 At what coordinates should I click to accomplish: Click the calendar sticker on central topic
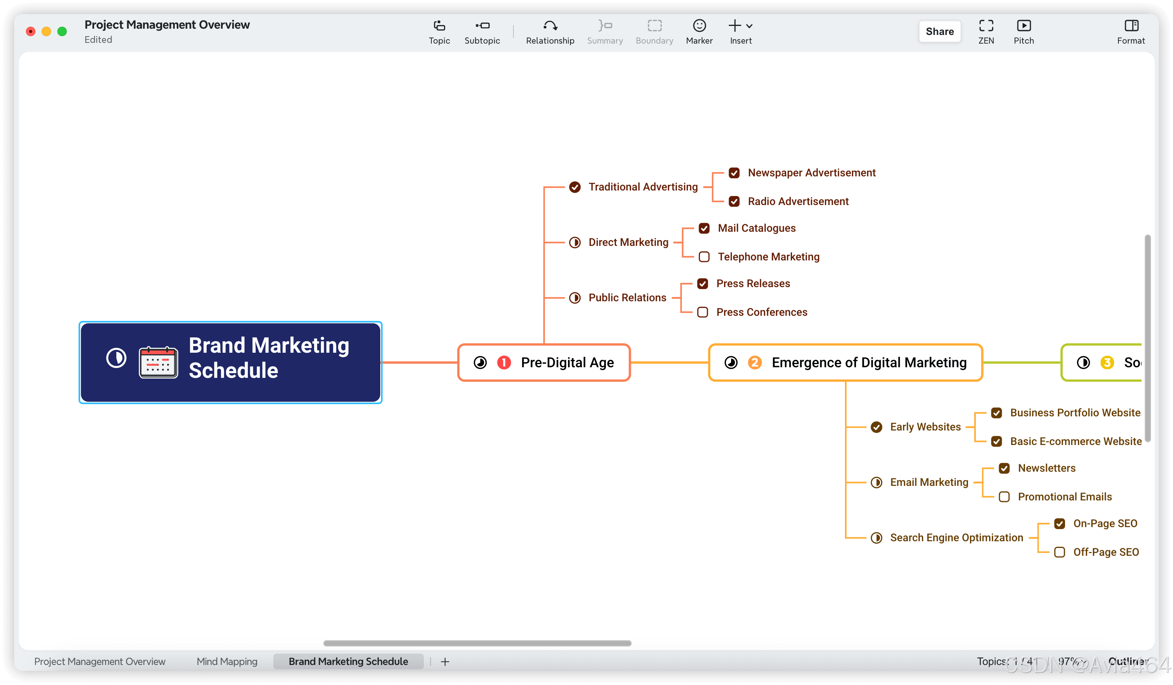coord(158,362)
